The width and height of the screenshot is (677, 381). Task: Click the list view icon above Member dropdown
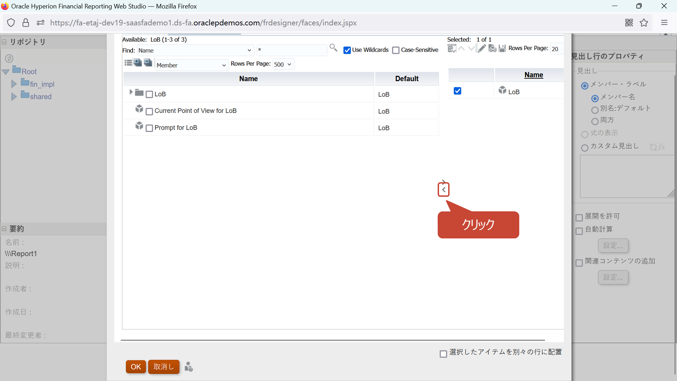(128, 63)
